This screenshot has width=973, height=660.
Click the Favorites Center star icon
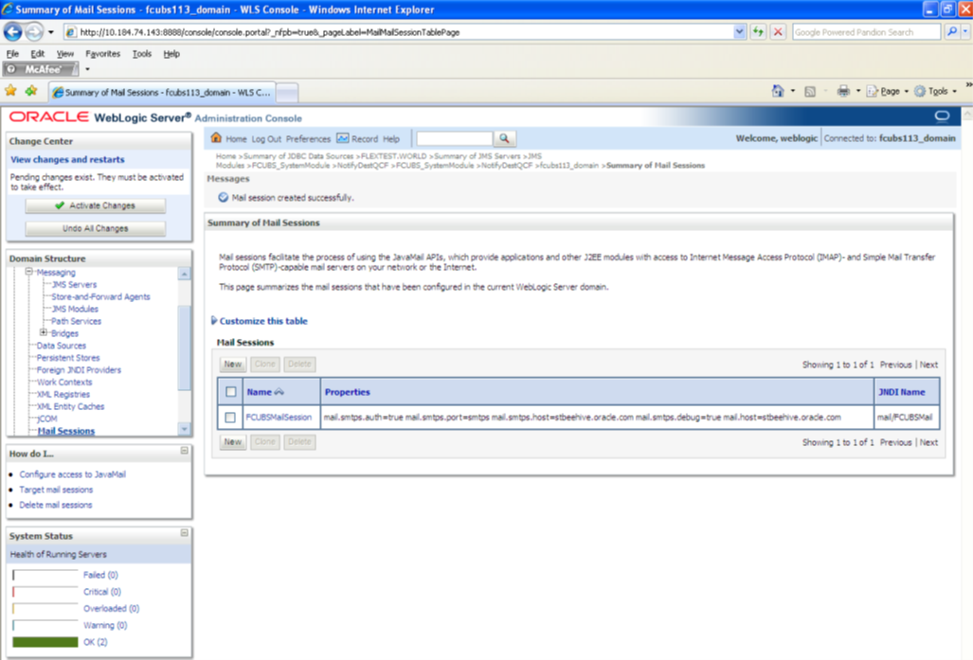[10, 91]
